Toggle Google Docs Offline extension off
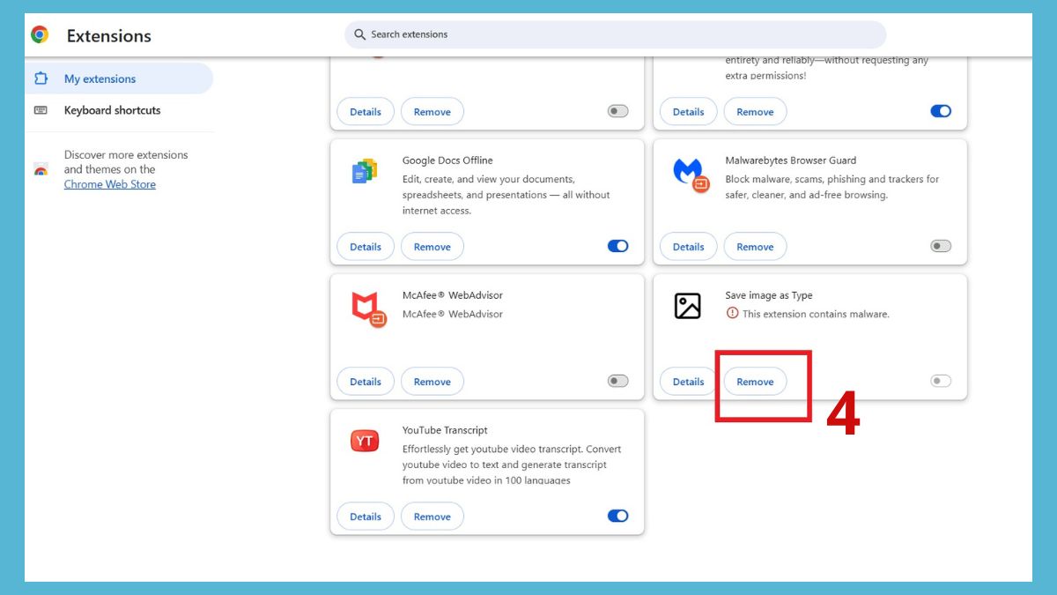 617,247
